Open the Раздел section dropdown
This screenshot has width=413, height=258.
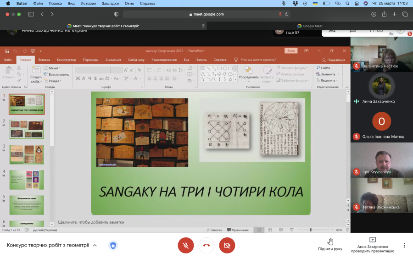[x=53, y=81]
